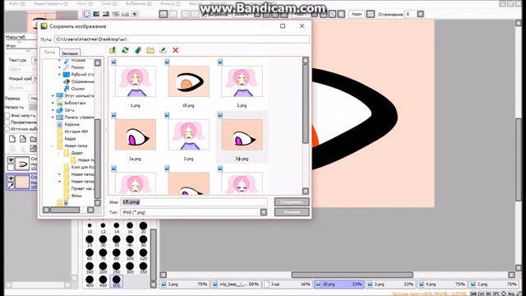Click the 'Сохранить' save button

(x=292, y=202)
